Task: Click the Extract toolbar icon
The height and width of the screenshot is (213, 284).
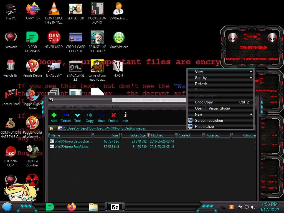Action: [x=65, y=118]
